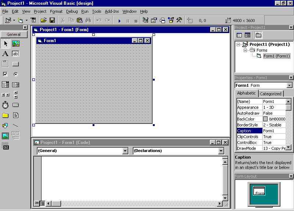294x211 pixels.
Task: Open dropdown arrow beside Add Form icon
Action: point(26,20)
